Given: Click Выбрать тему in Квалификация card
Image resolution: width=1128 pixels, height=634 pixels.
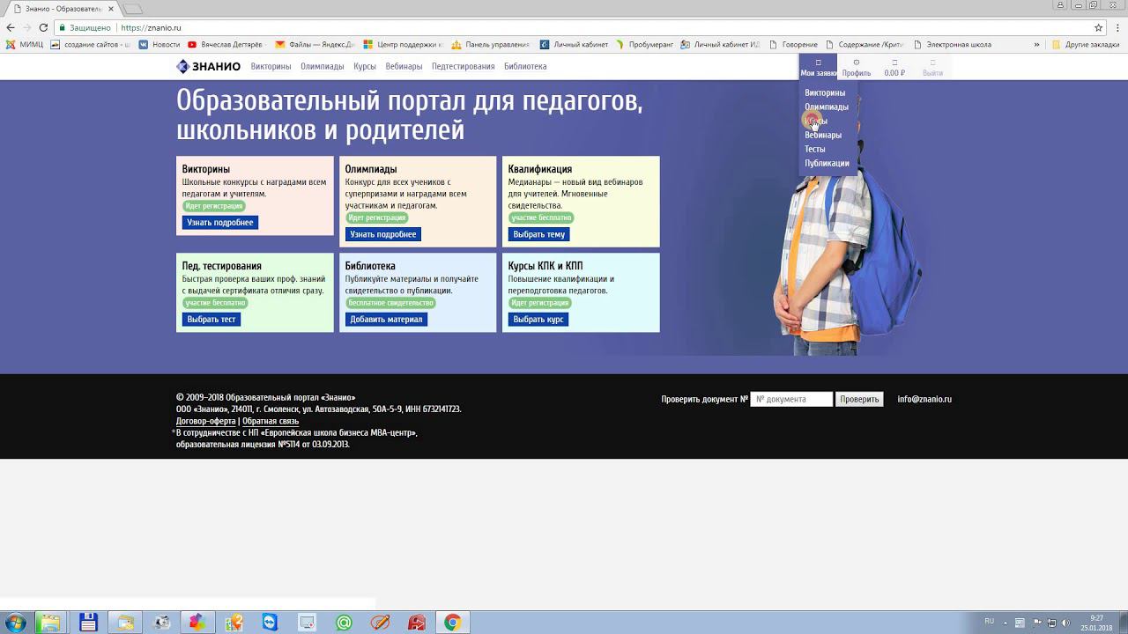Looking at the screenshot, I should [539, 234].
